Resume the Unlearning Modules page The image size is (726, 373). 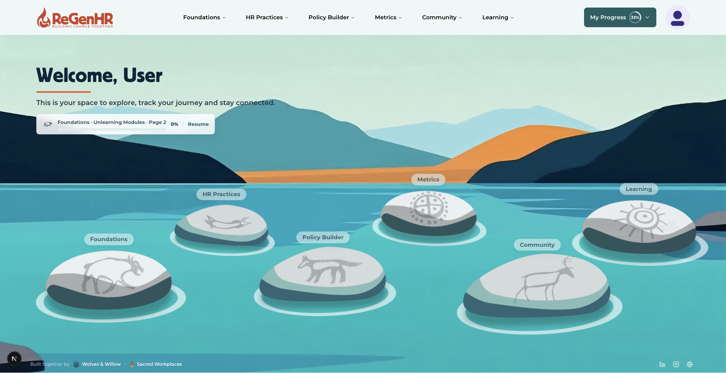198,124
